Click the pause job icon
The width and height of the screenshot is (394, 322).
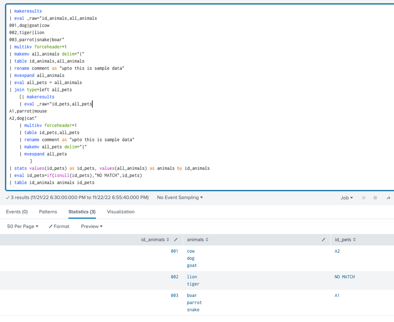pos(364,198)
